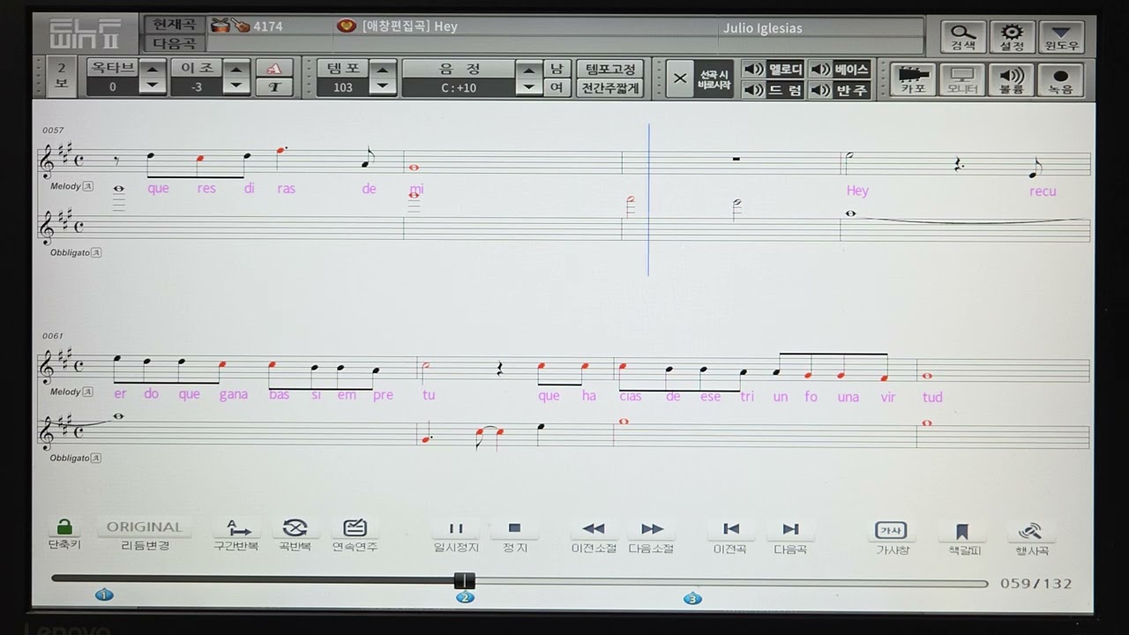
Task: Click the current song (현재곡) label
Action: pos(174,26)
